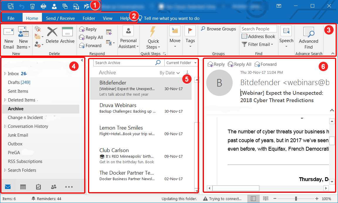Viewport: 338px width, 203px height.
Task: Switch to the View tab
Action: point(108,18)
